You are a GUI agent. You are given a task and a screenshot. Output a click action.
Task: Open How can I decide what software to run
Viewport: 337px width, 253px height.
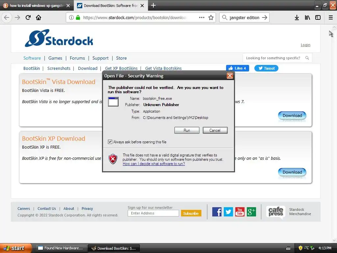(x=154, y=164)
